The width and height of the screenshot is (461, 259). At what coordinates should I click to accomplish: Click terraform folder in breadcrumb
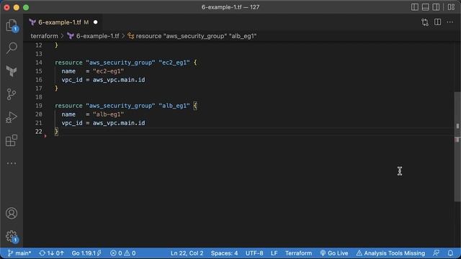45,36
